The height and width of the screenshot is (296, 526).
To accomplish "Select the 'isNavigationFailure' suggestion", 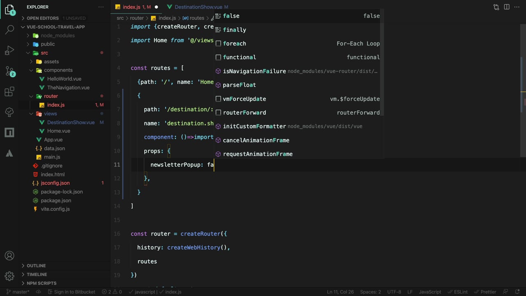I will click(299, 71).
